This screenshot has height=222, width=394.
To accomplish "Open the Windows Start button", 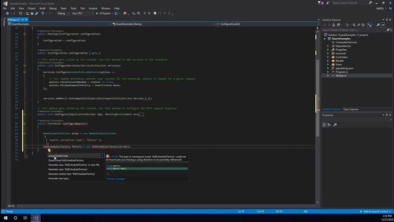I will click(x=6, y=218).
